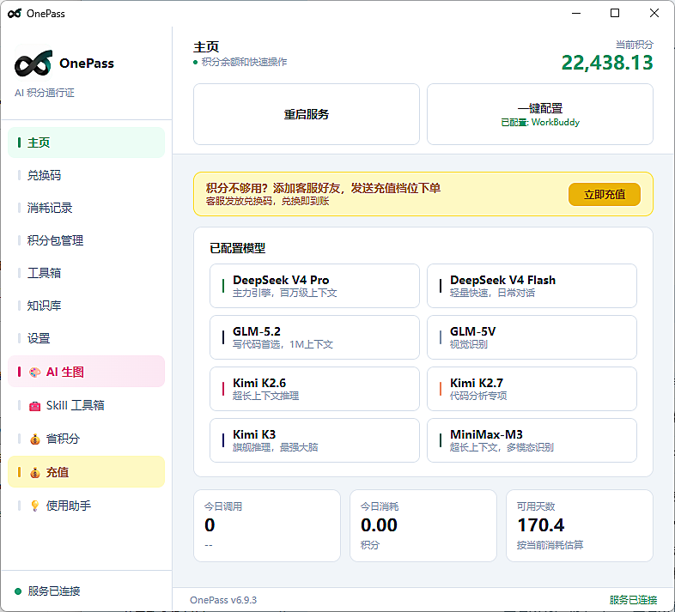The height and width of the screenshot is (612, 675).
Task: Click the palette icon beside AI 生图
Action: (35, 372)
